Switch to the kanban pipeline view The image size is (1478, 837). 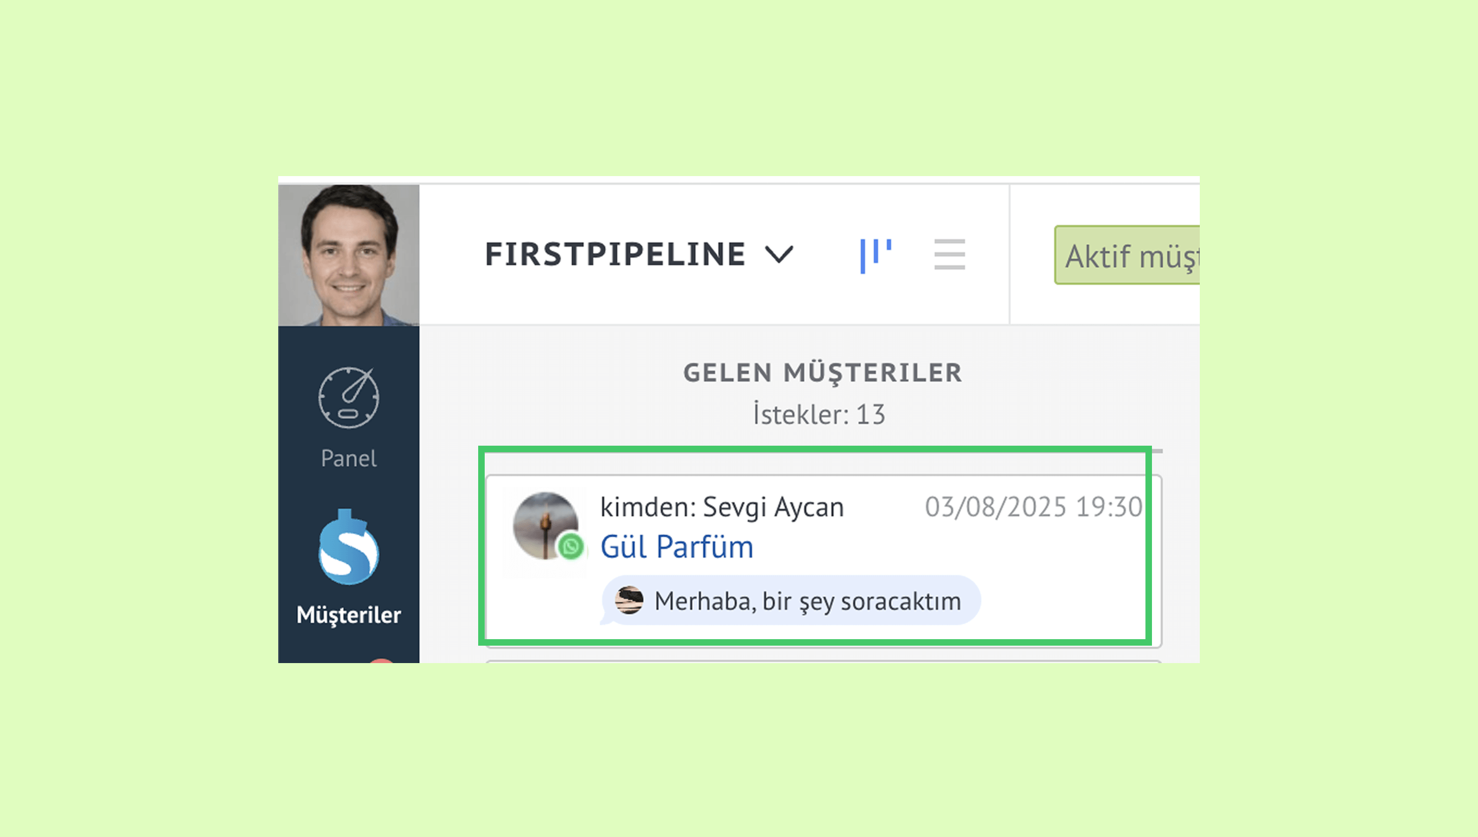[875, 256]
